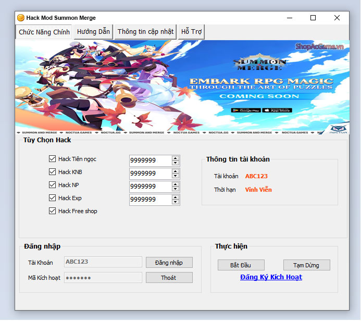Click the Tùy Chọn Hack group title
The image size is (361, 321).
pyautogui.click(x=47, y=140)
